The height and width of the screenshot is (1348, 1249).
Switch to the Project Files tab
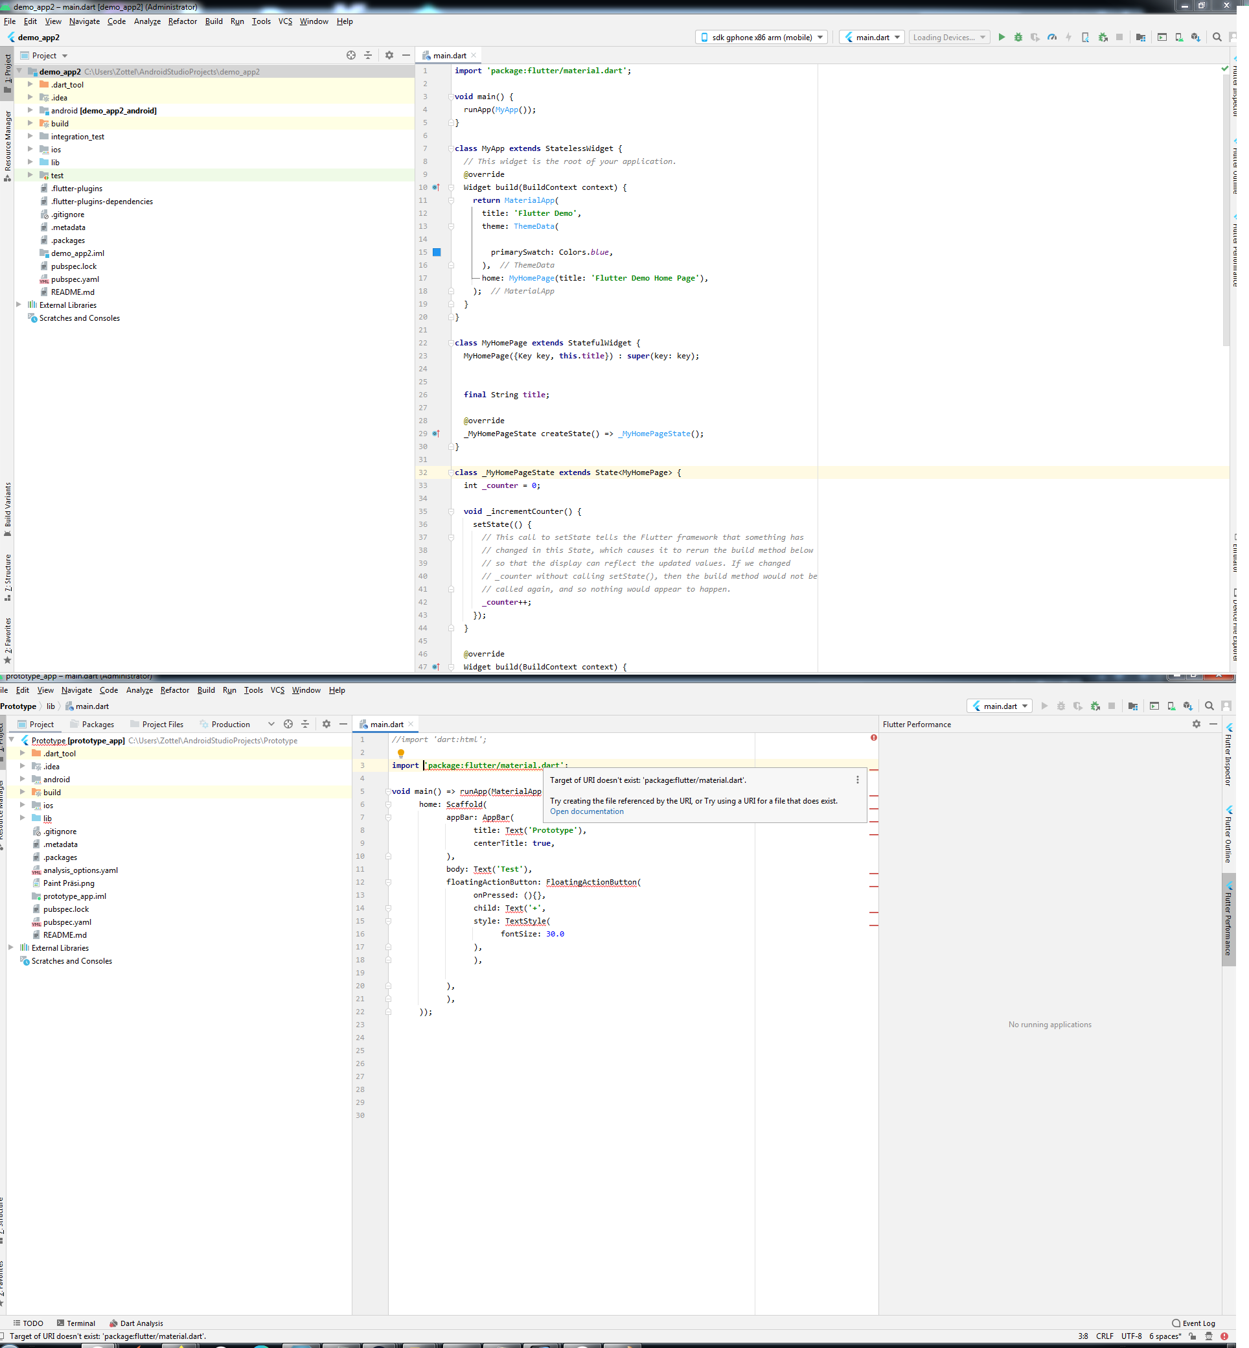162,724
